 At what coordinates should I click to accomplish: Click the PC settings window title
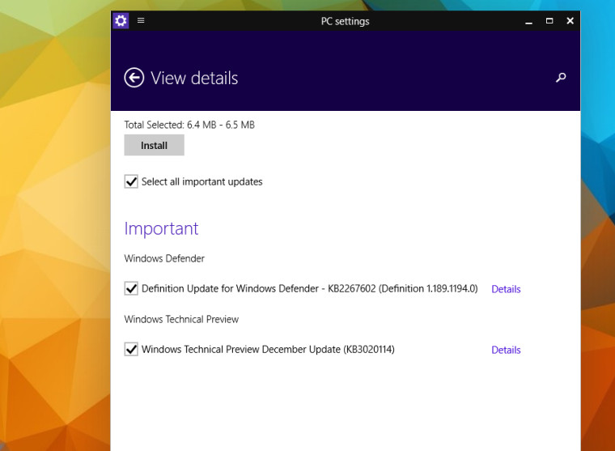(x=346, y=21)
